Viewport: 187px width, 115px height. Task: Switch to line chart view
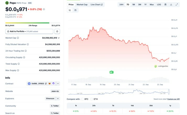[x=70, y=10]
